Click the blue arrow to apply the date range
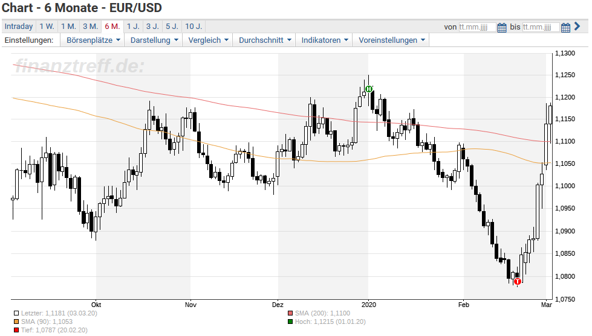The height and width of the screenshot is (336, 592). 577,27
